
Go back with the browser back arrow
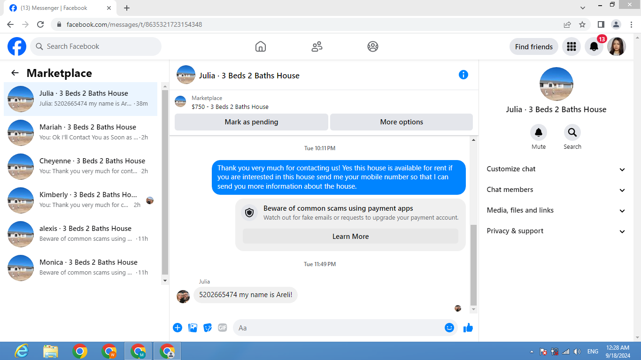click(x=10, y=24)
